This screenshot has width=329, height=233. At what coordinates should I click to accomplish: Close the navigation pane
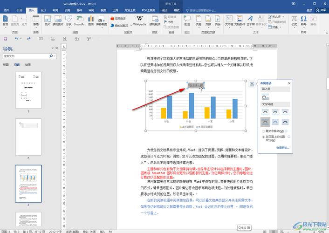[57, 48]
